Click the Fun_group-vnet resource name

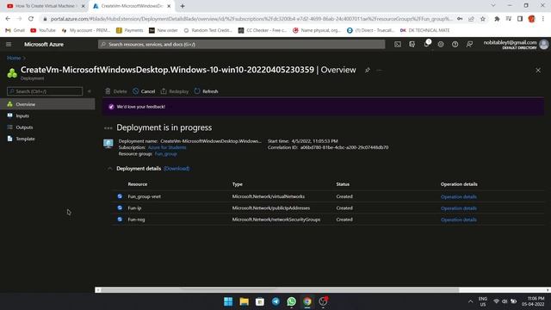[x=144, y=196]
